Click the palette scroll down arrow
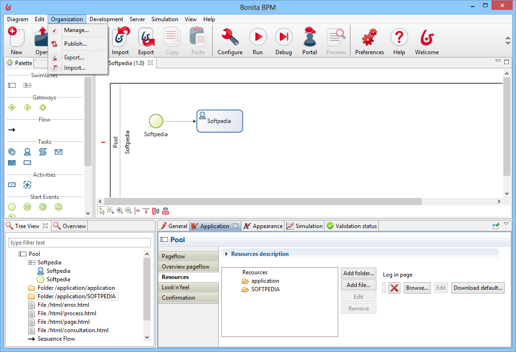Viewport: 516px width, 352px height. coord(88,213)
